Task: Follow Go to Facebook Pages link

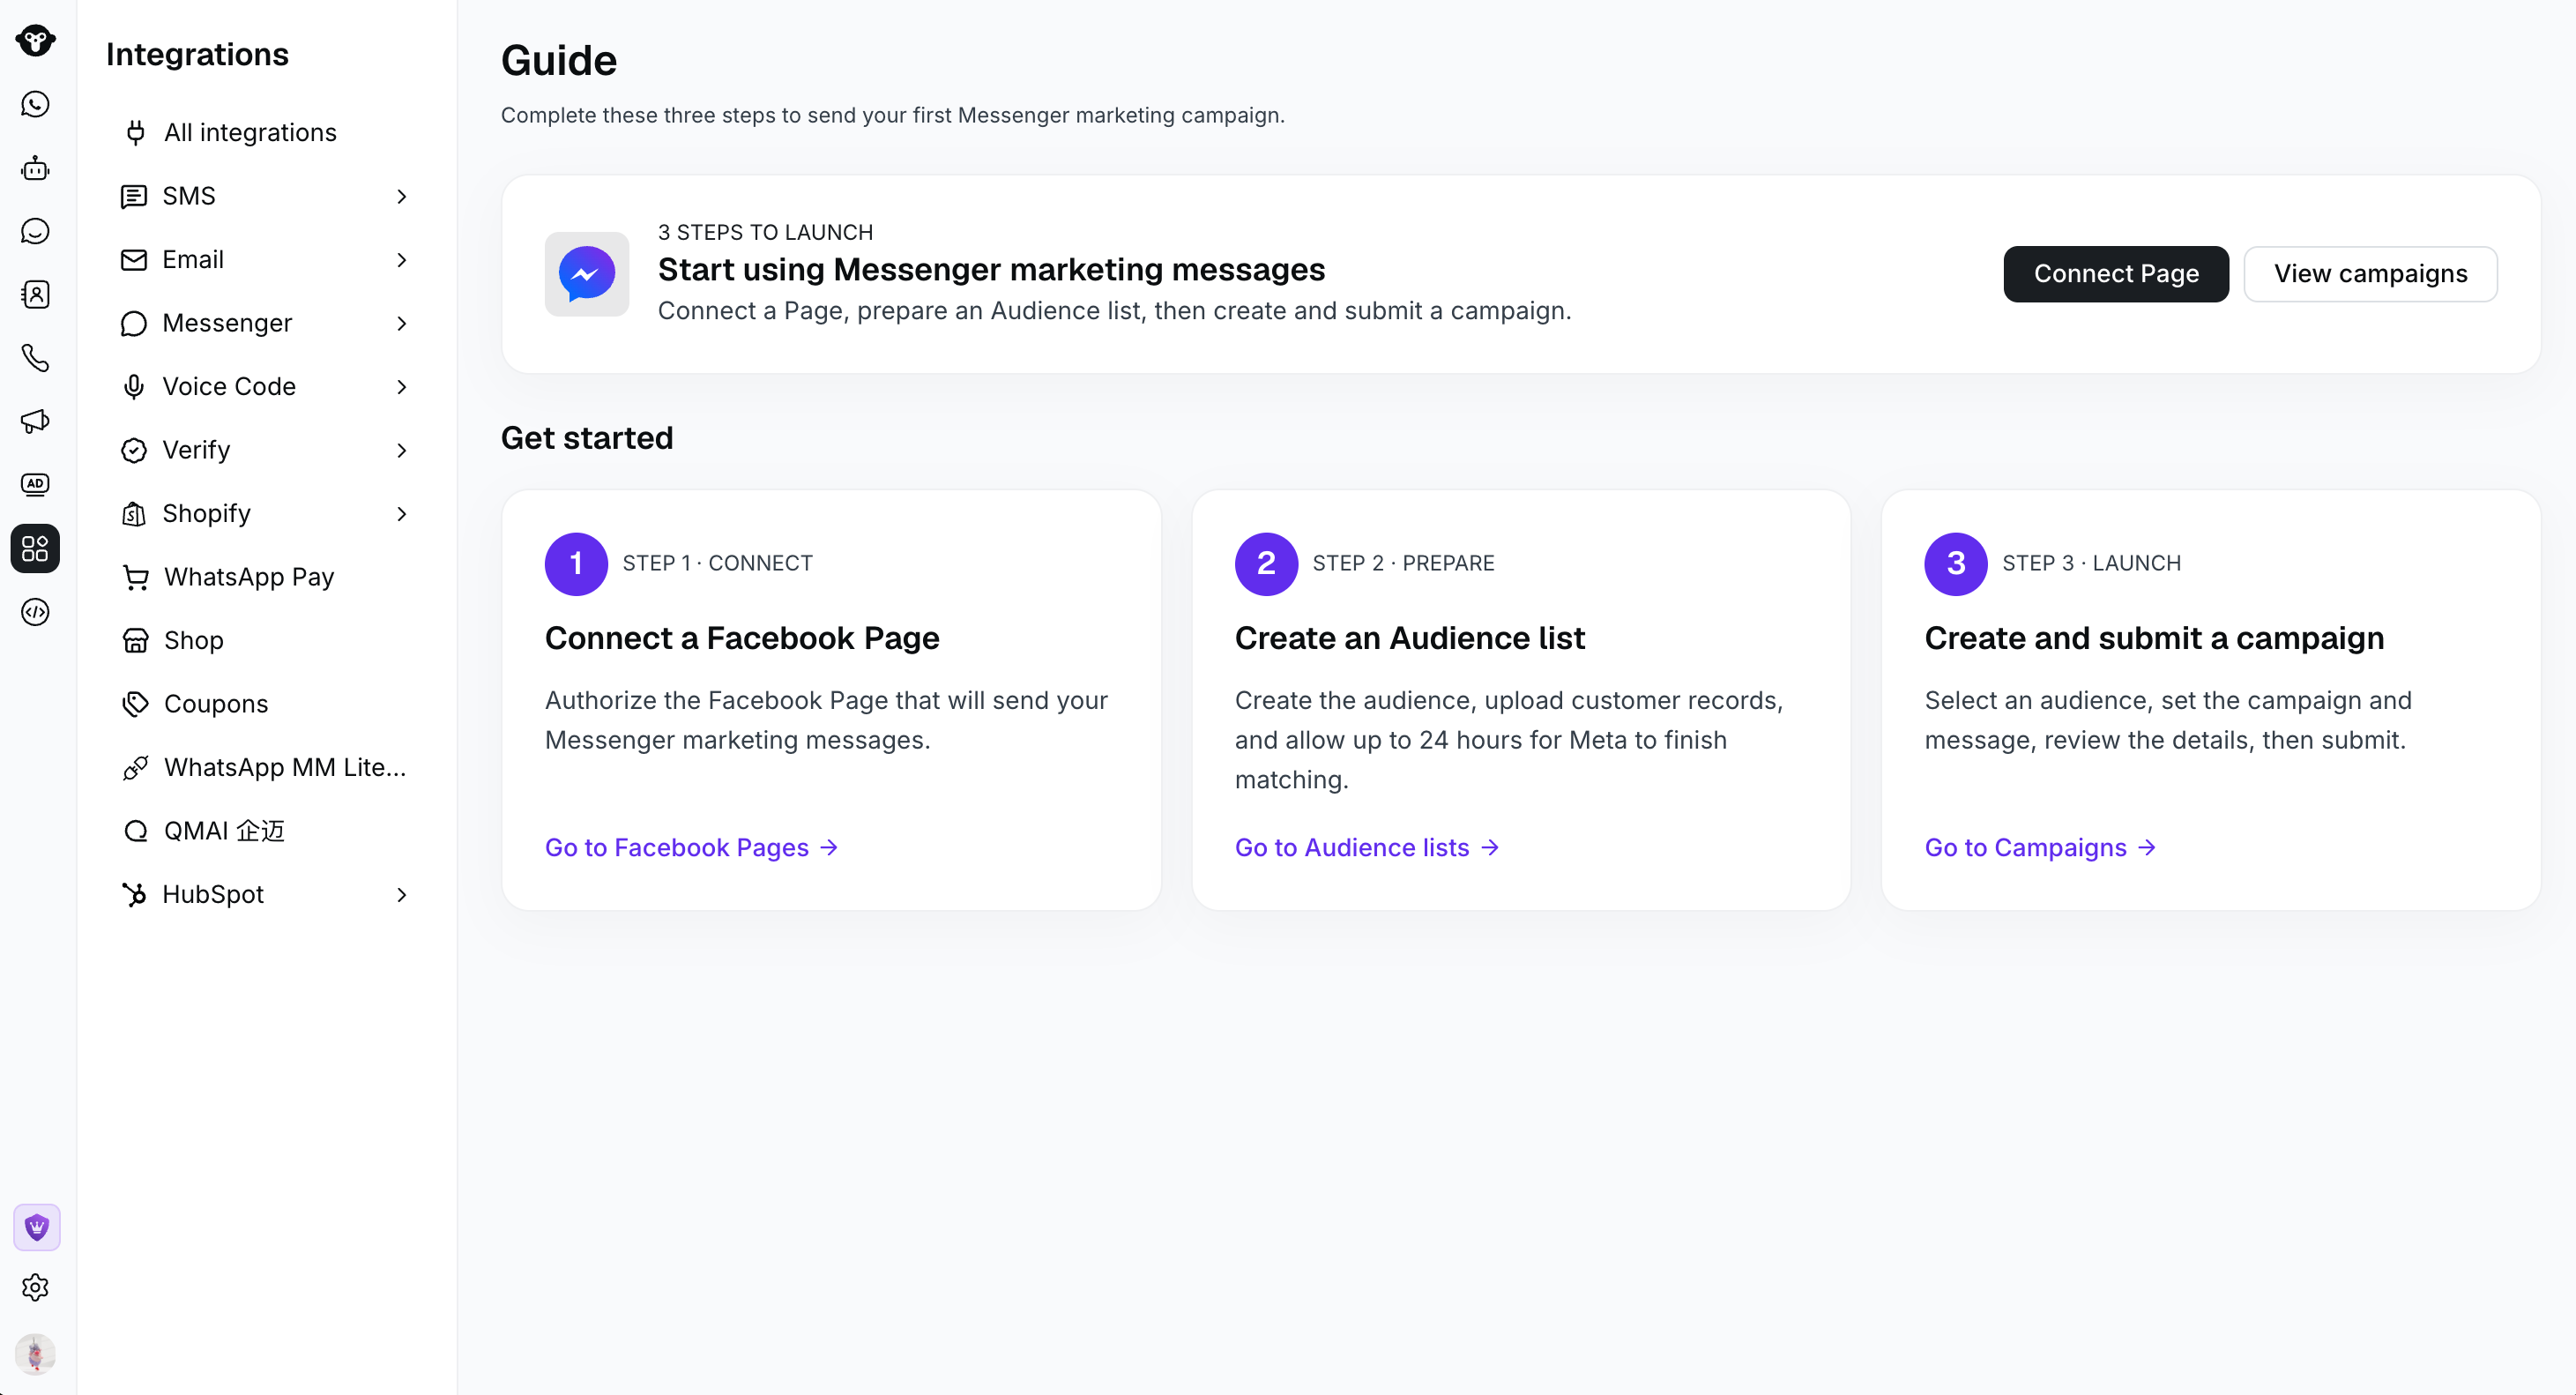Action: [691, 848]
